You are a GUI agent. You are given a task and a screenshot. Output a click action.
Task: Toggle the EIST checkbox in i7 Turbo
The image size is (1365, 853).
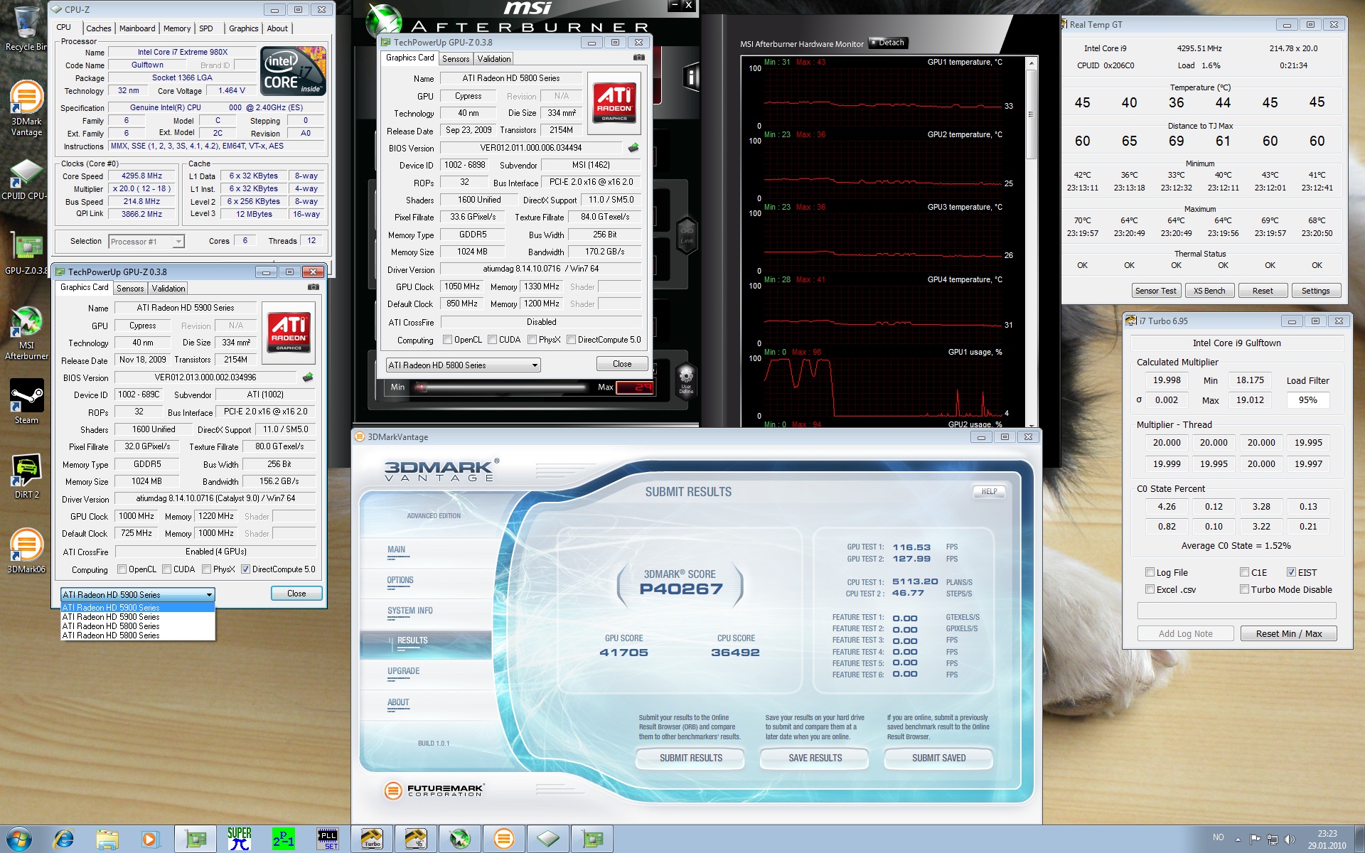click(1291, 572)
